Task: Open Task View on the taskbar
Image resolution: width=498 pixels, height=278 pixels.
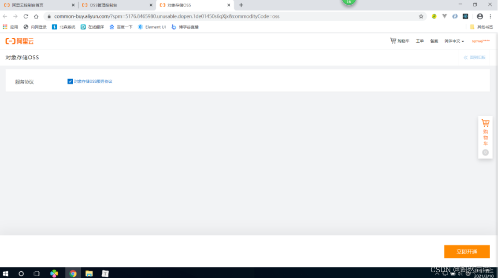Action: (37, 273)
